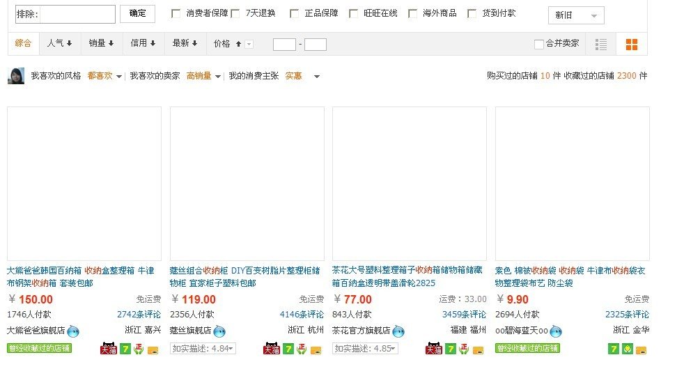684x371 pixels.
Task: Sort results by 销量
Action: [102, 43]
